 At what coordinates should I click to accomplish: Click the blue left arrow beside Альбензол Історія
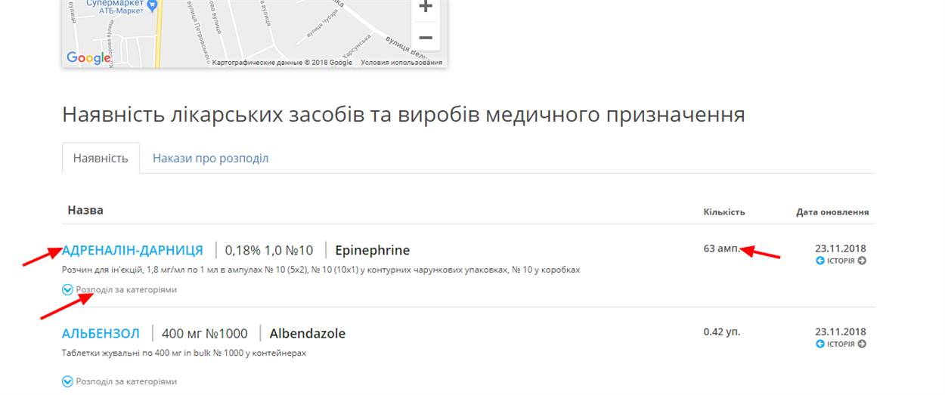(x=820, y=344)
